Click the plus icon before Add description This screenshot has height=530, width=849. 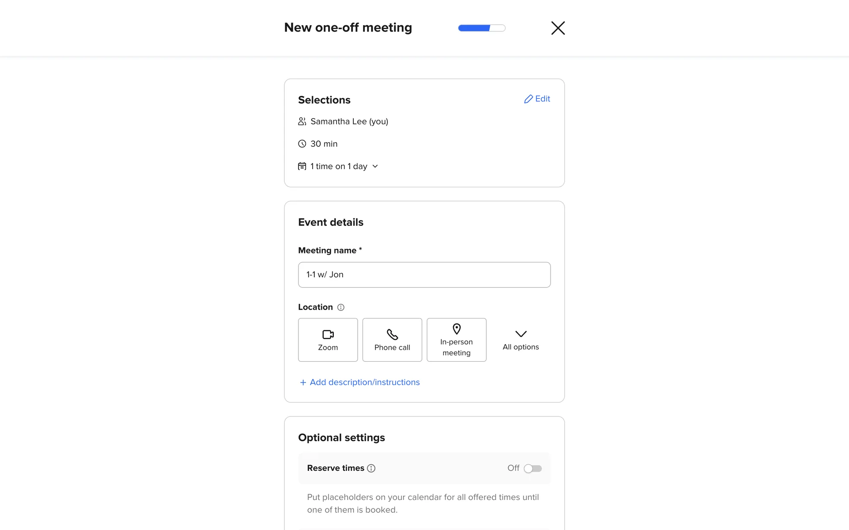tap(303, 382)
